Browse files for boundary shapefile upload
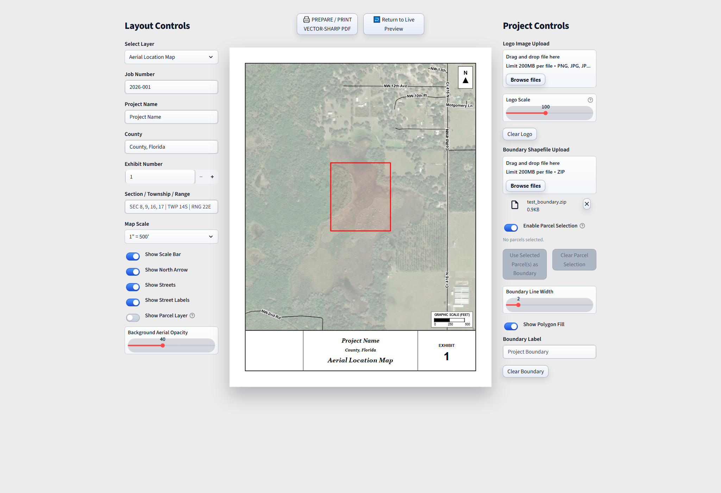This screenshot has height=493, width=721. tap(525, 186)
